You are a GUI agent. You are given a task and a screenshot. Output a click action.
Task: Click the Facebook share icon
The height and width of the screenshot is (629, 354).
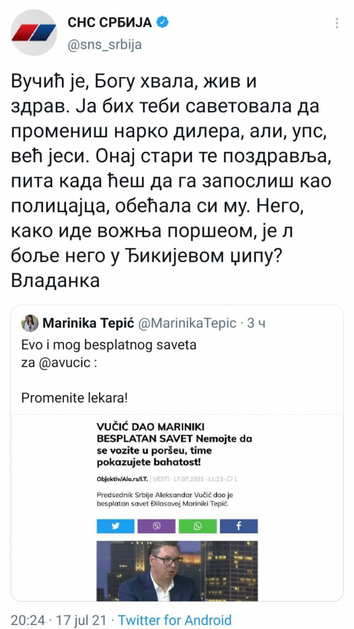[239, 526]
